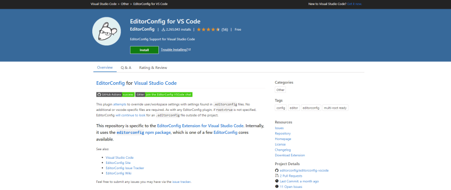Open the EditorConfig heading link
The image size is (451, 190).
click(111, 83)
